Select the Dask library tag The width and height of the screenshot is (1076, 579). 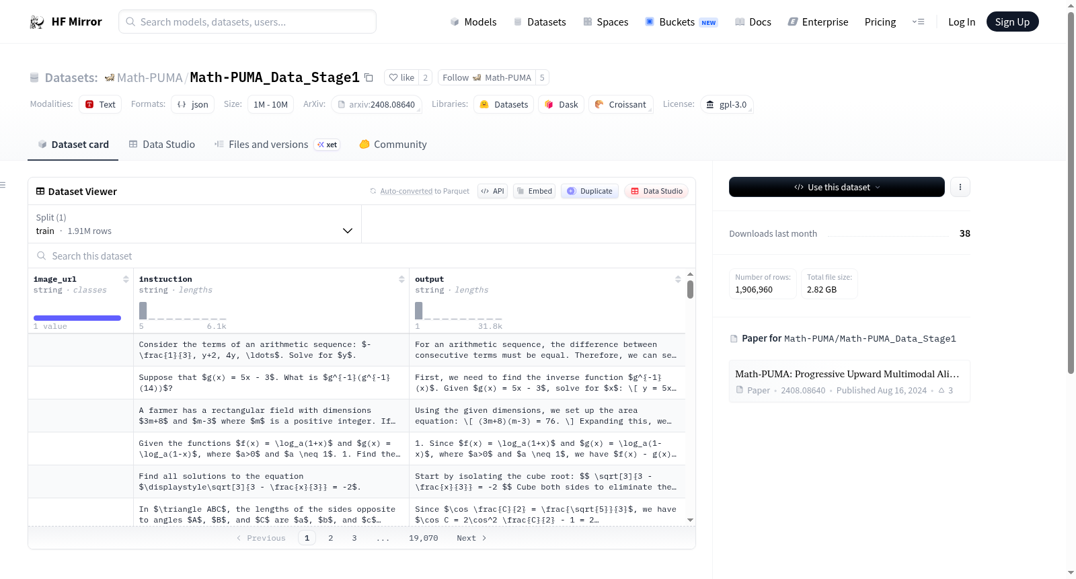(x=561, y=104)
